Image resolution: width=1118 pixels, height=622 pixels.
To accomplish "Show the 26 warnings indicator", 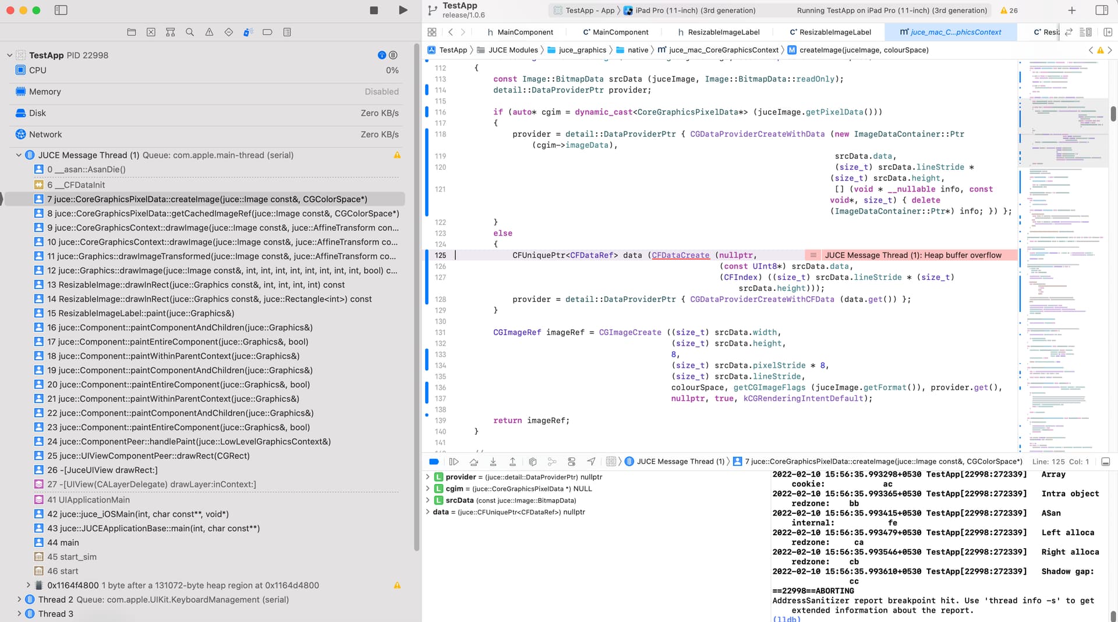I will [1009, 10].
